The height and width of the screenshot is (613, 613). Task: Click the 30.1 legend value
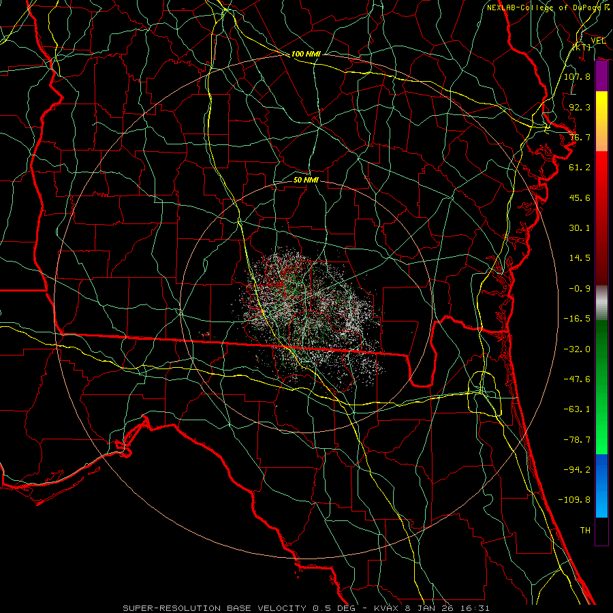(580, 228)
